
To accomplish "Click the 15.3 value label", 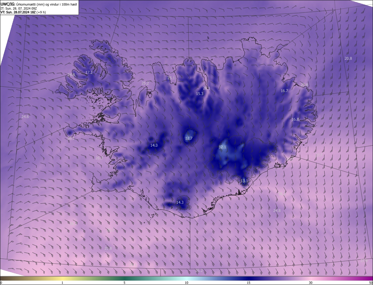I will (200, 94).
